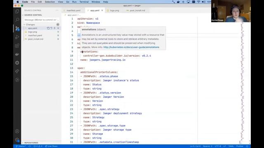264x148 pixels.
Task: Switch to the app.yaml tab
Action: (x=95, y=10)
